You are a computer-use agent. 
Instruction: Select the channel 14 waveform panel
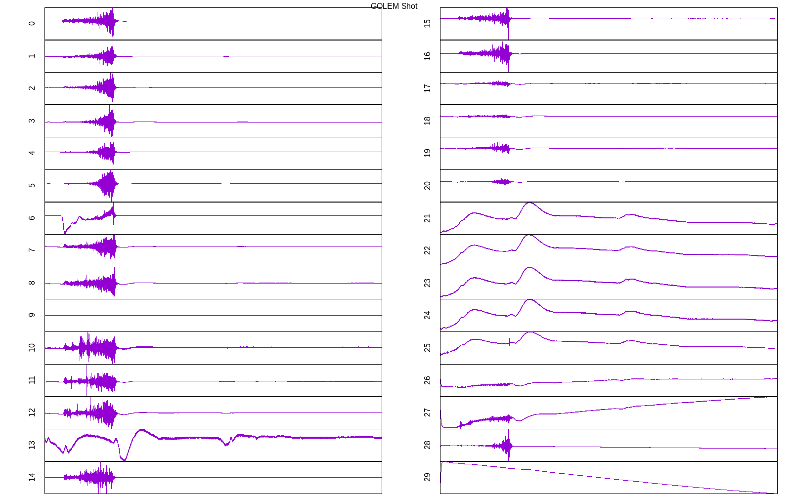[213, 477]
